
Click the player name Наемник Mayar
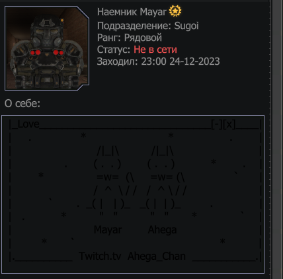click(132, 12)
